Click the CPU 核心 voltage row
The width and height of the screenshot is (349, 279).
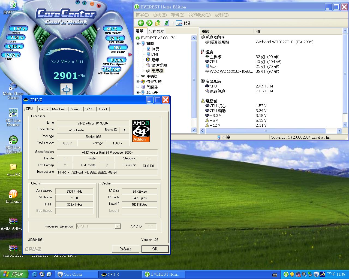[236, 106]
